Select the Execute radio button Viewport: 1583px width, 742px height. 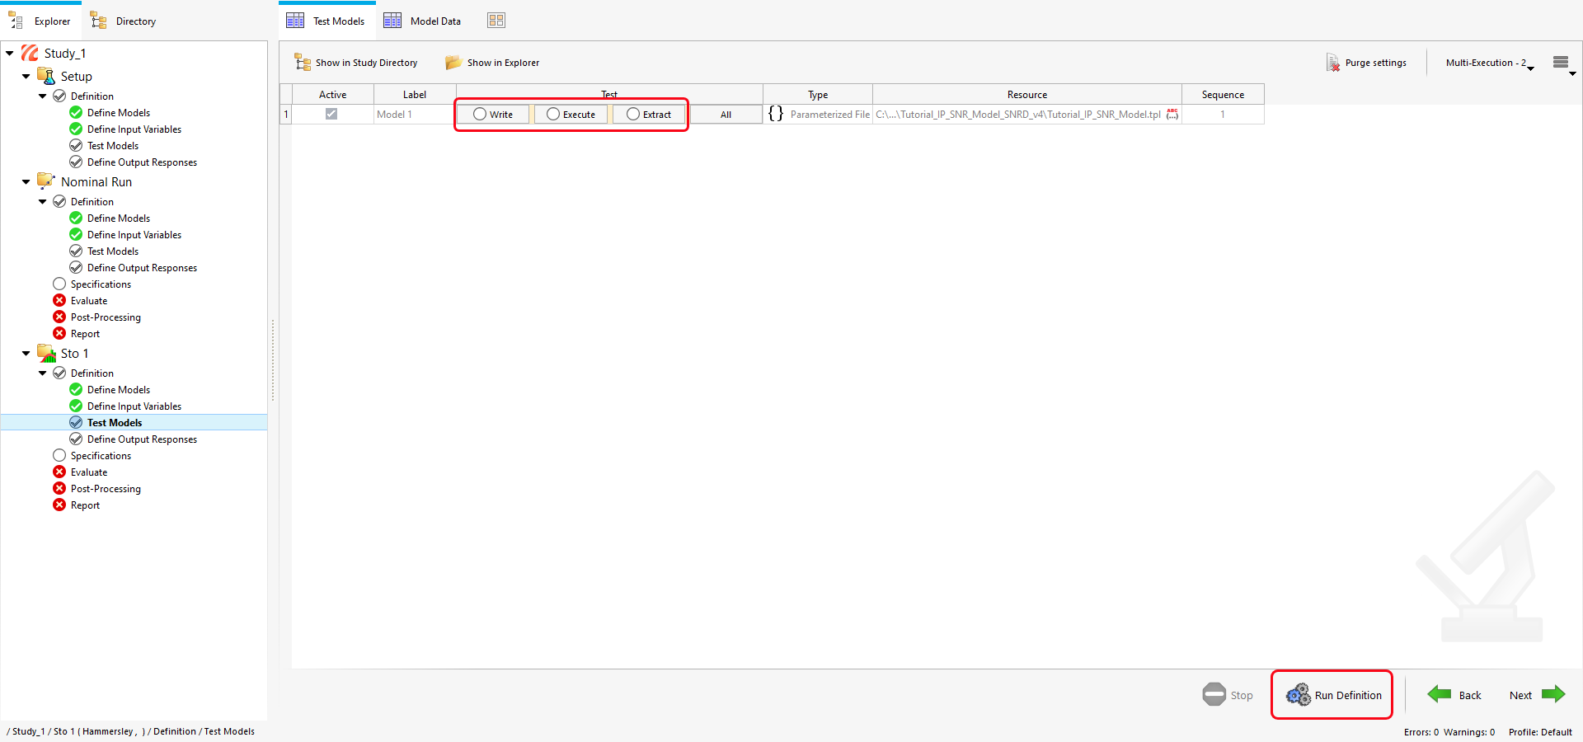tap(553, 115)
